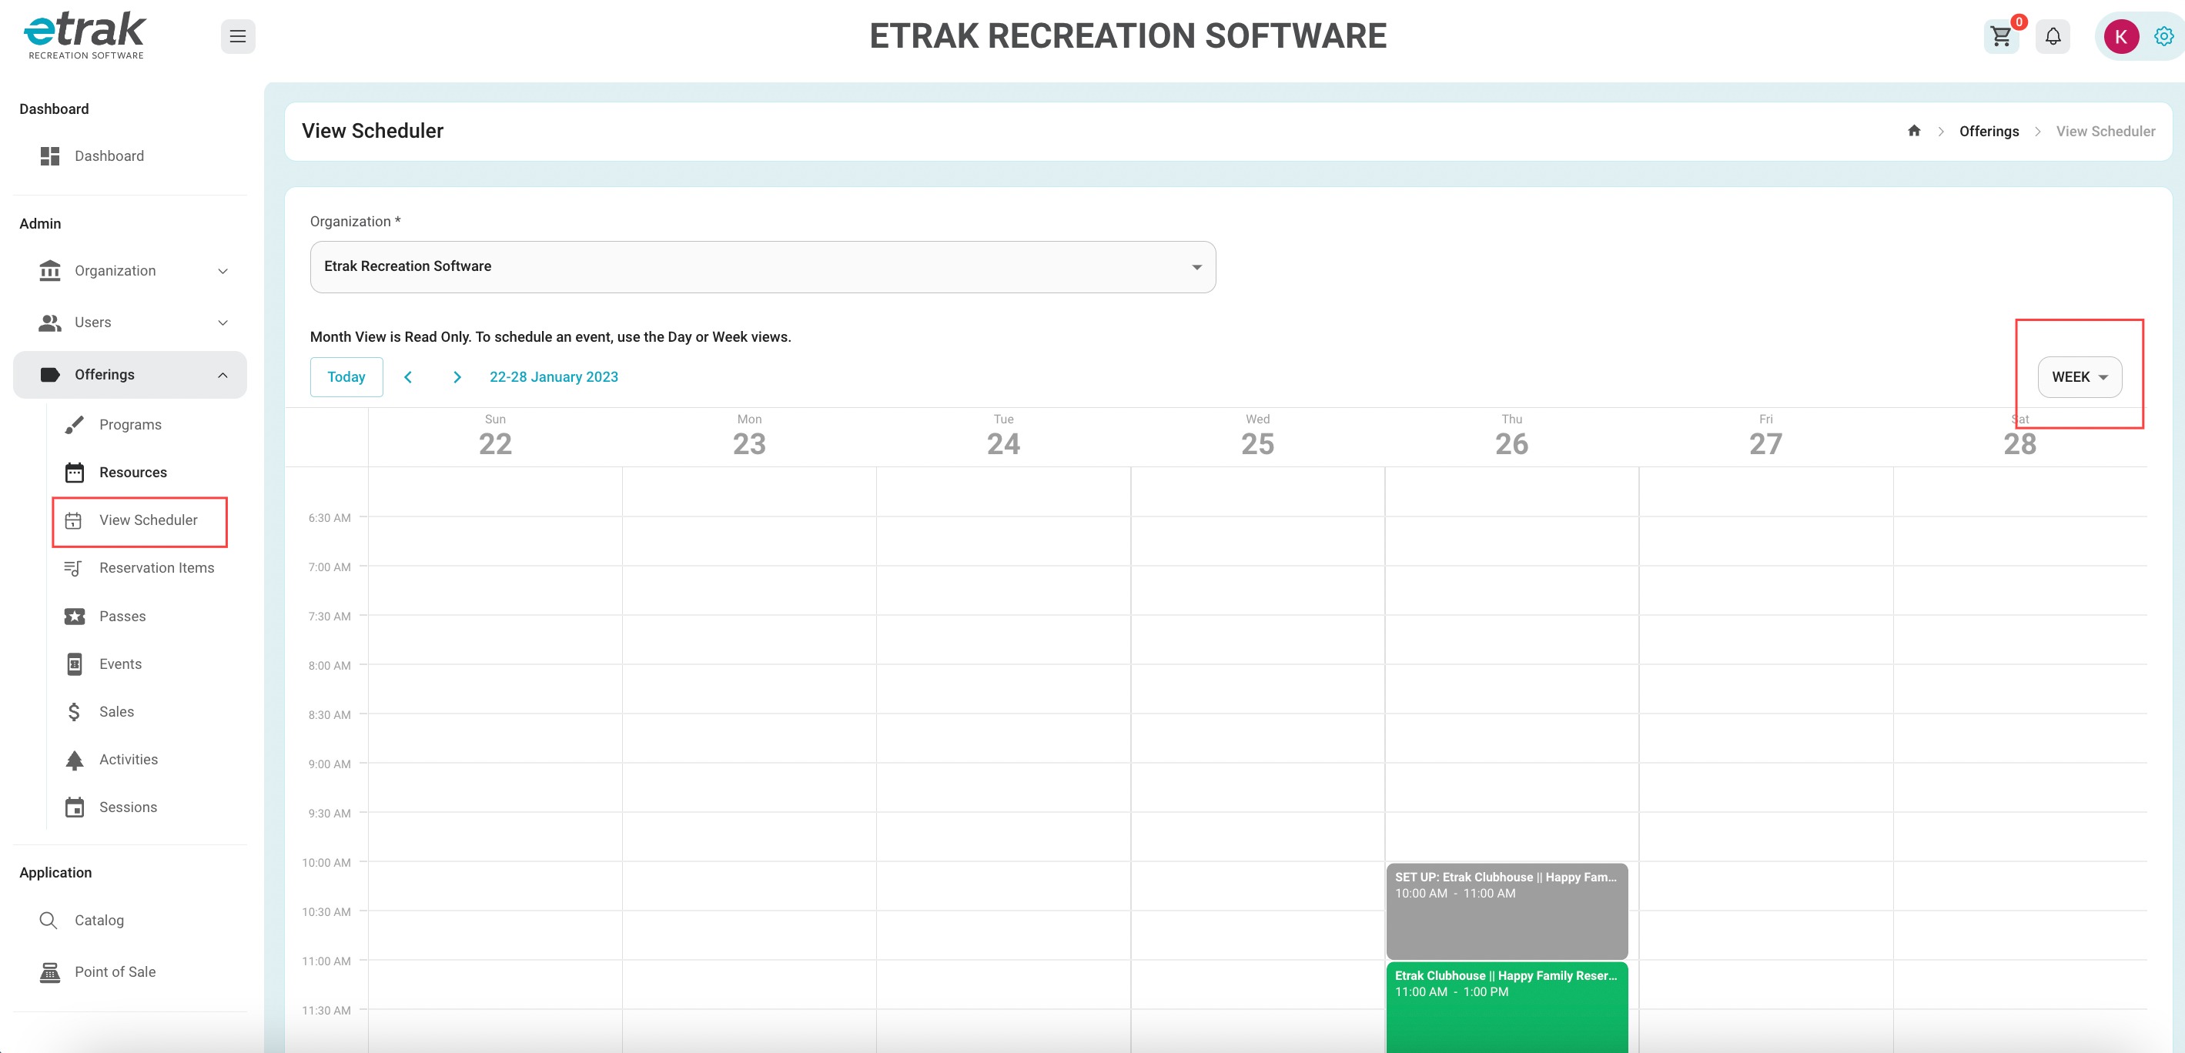Click the Sales dollar icon
Image resolution: width=2185 pixels, height=1053 pixels.
(74, 712)
